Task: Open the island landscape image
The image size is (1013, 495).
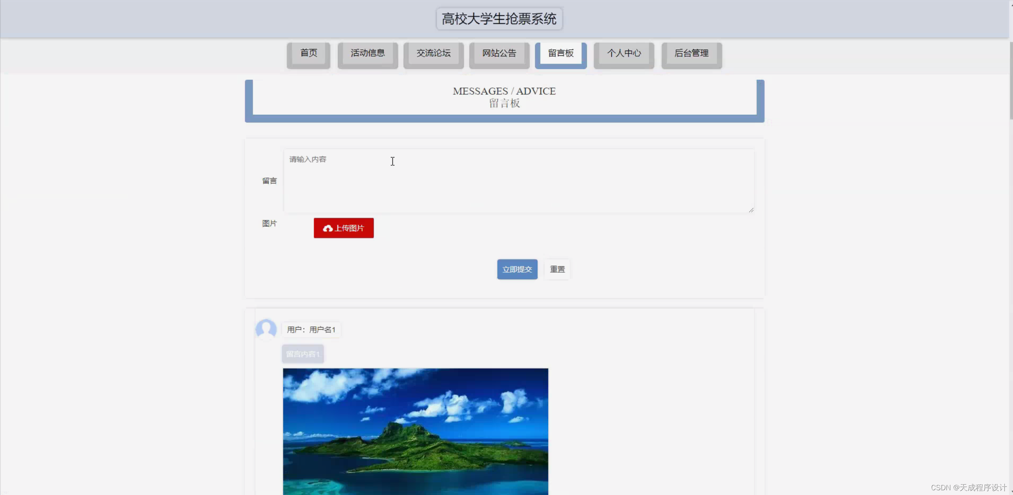Action: click(415, 431)
